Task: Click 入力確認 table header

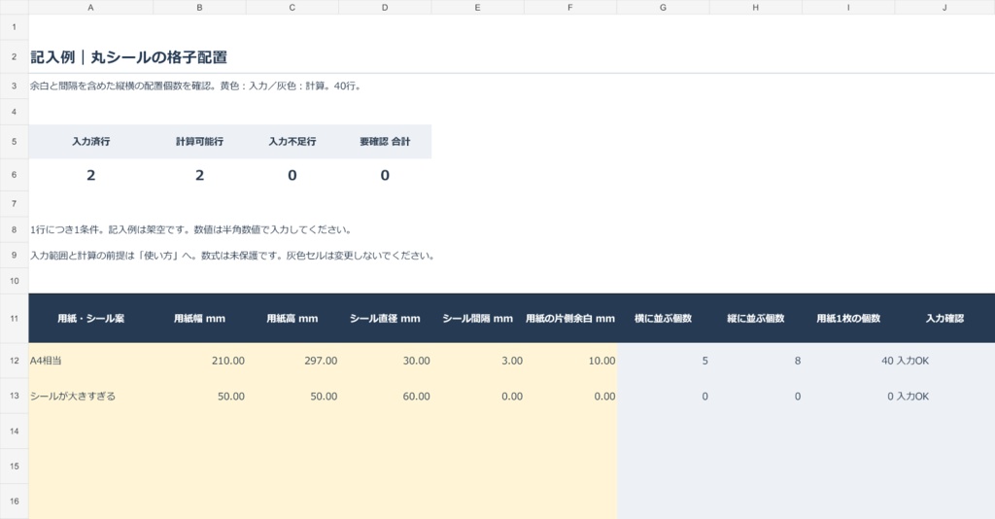Action: (x=944, y=319)
